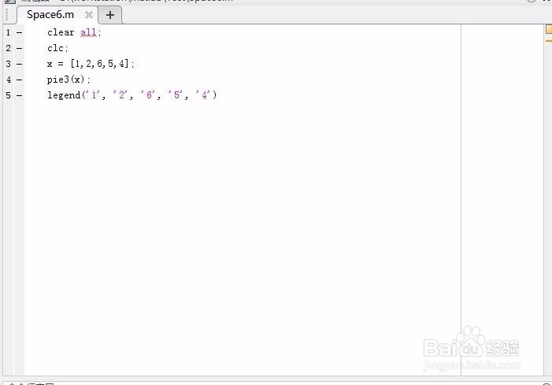Click line number 5 in gutter
This screenshot has height=385, width=552.
[8, 95]
